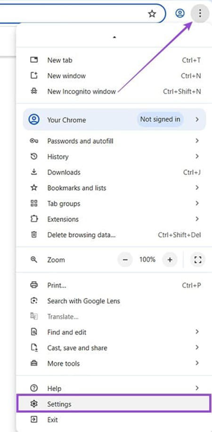This screenshot has height=432, width=212.
Task: Increase zoom with the plus button
Action: 170,260
